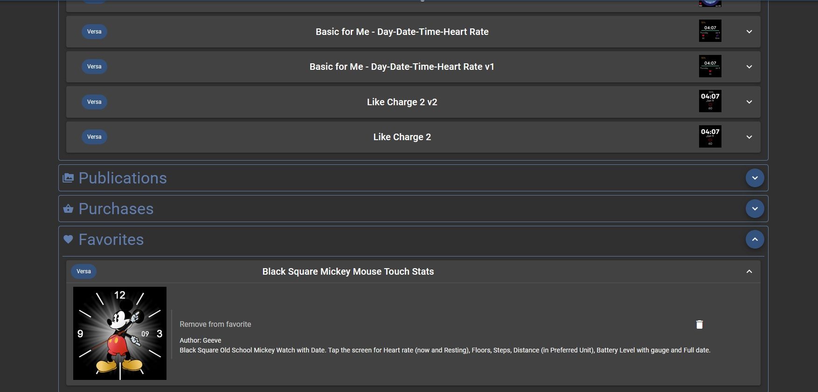Expand the Like Charge 2 v2 row
Screen dimensions: 818x392
point(749,102)
